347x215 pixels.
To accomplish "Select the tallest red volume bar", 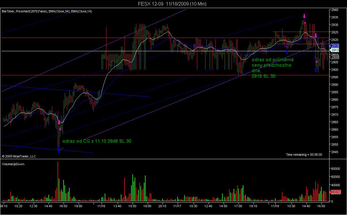I will point(58,181).
